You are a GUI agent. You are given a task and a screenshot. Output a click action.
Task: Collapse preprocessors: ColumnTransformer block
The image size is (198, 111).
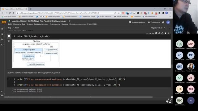click(15, 44)
